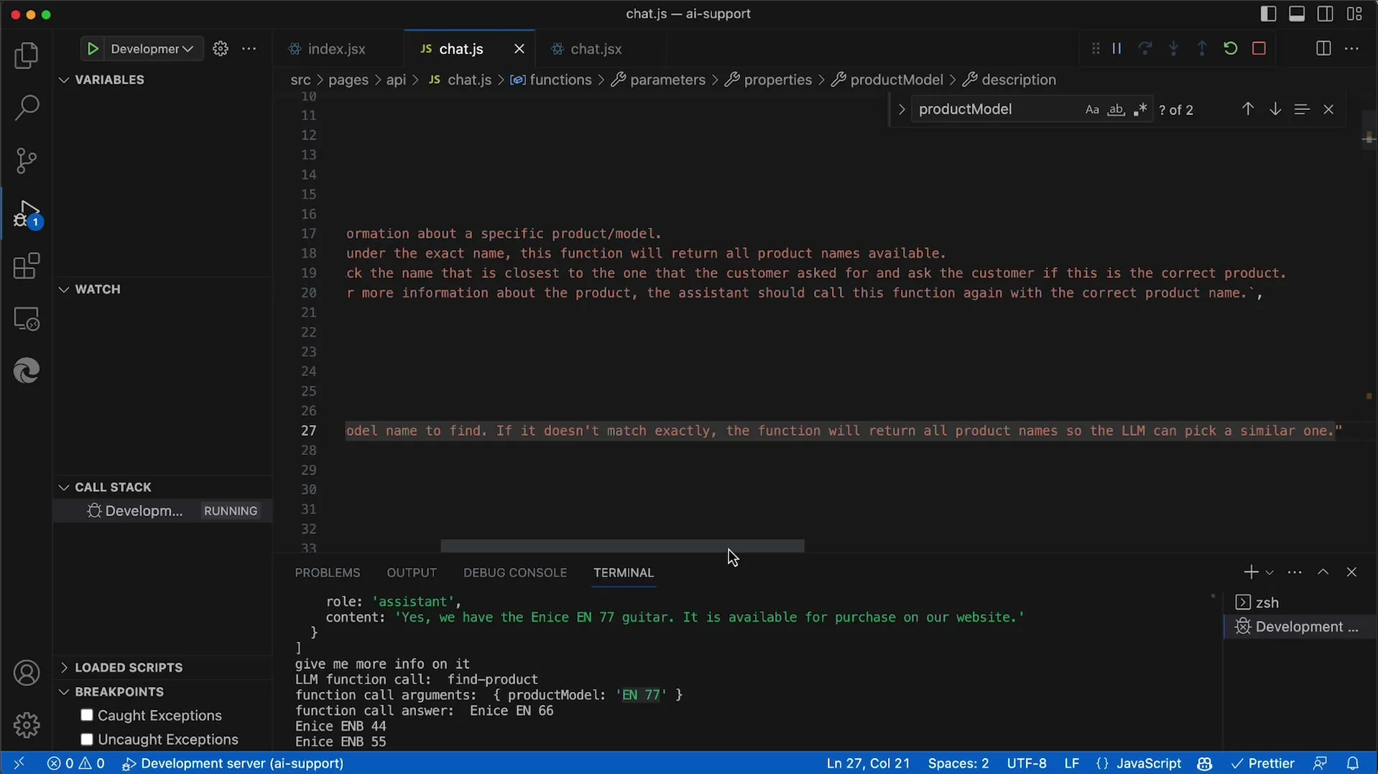
Task: Toggle Find in Selection
Action: [x=1302, y=109]
